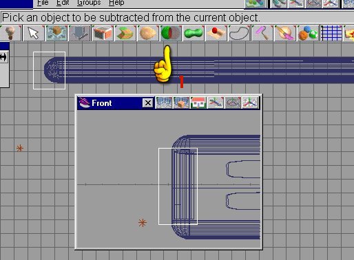Select the light bulb lights tool
354x260 pixels.
10,33
